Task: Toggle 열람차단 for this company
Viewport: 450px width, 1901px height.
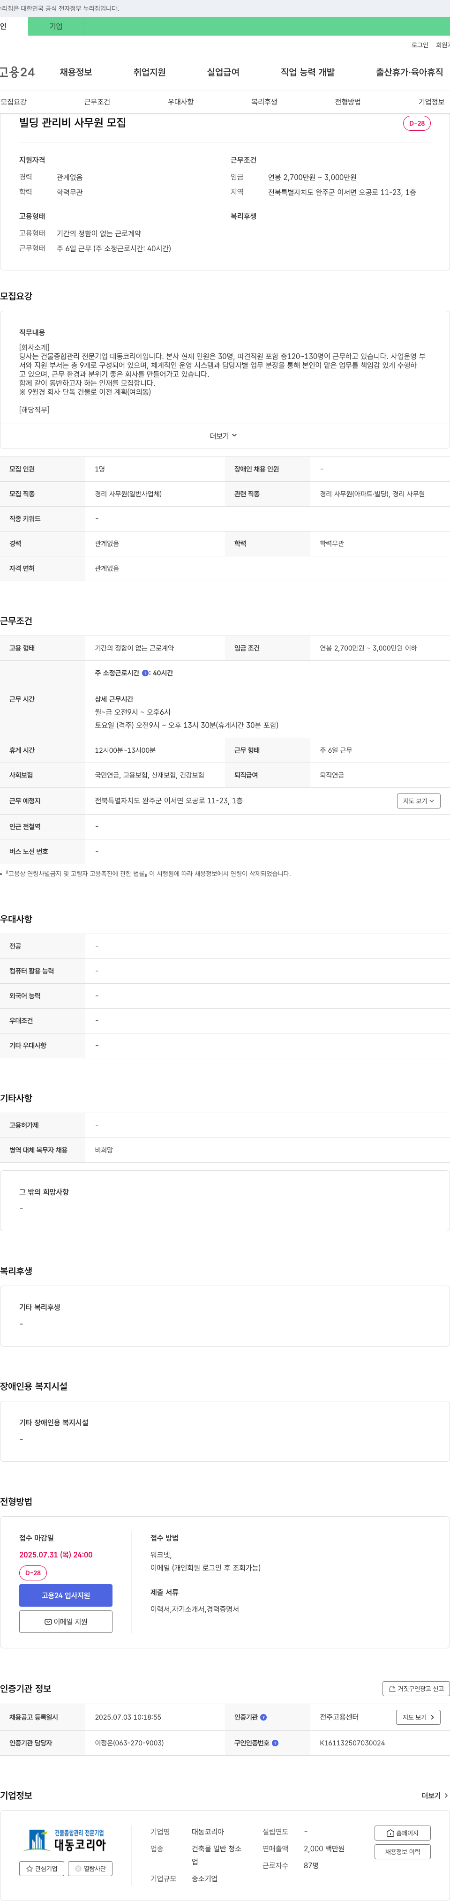Action: click(90, 1868)
